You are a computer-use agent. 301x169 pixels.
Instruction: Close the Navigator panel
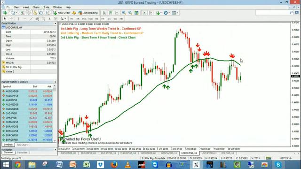(55, 150)
